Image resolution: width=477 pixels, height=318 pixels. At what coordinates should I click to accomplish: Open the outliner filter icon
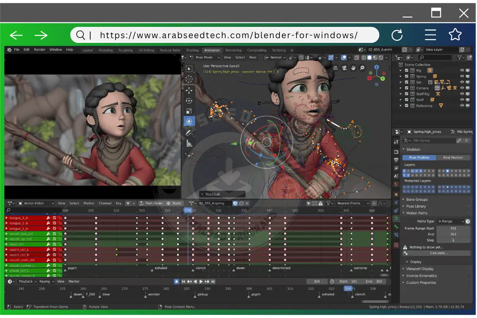coord(460,57)
